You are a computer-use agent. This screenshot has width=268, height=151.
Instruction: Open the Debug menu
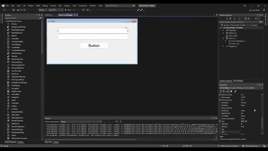pos(45,5)
